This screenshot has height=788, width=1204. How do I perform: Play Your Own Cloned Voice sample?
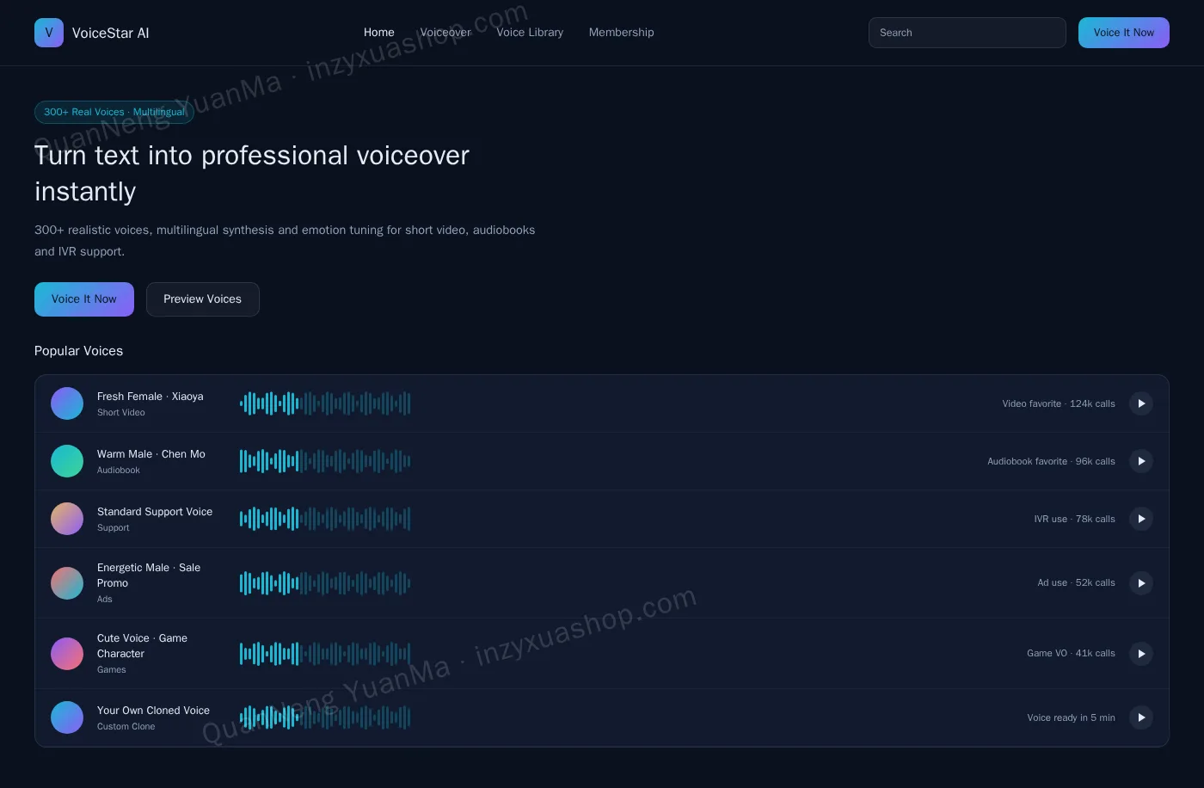tap(1141, 717)
